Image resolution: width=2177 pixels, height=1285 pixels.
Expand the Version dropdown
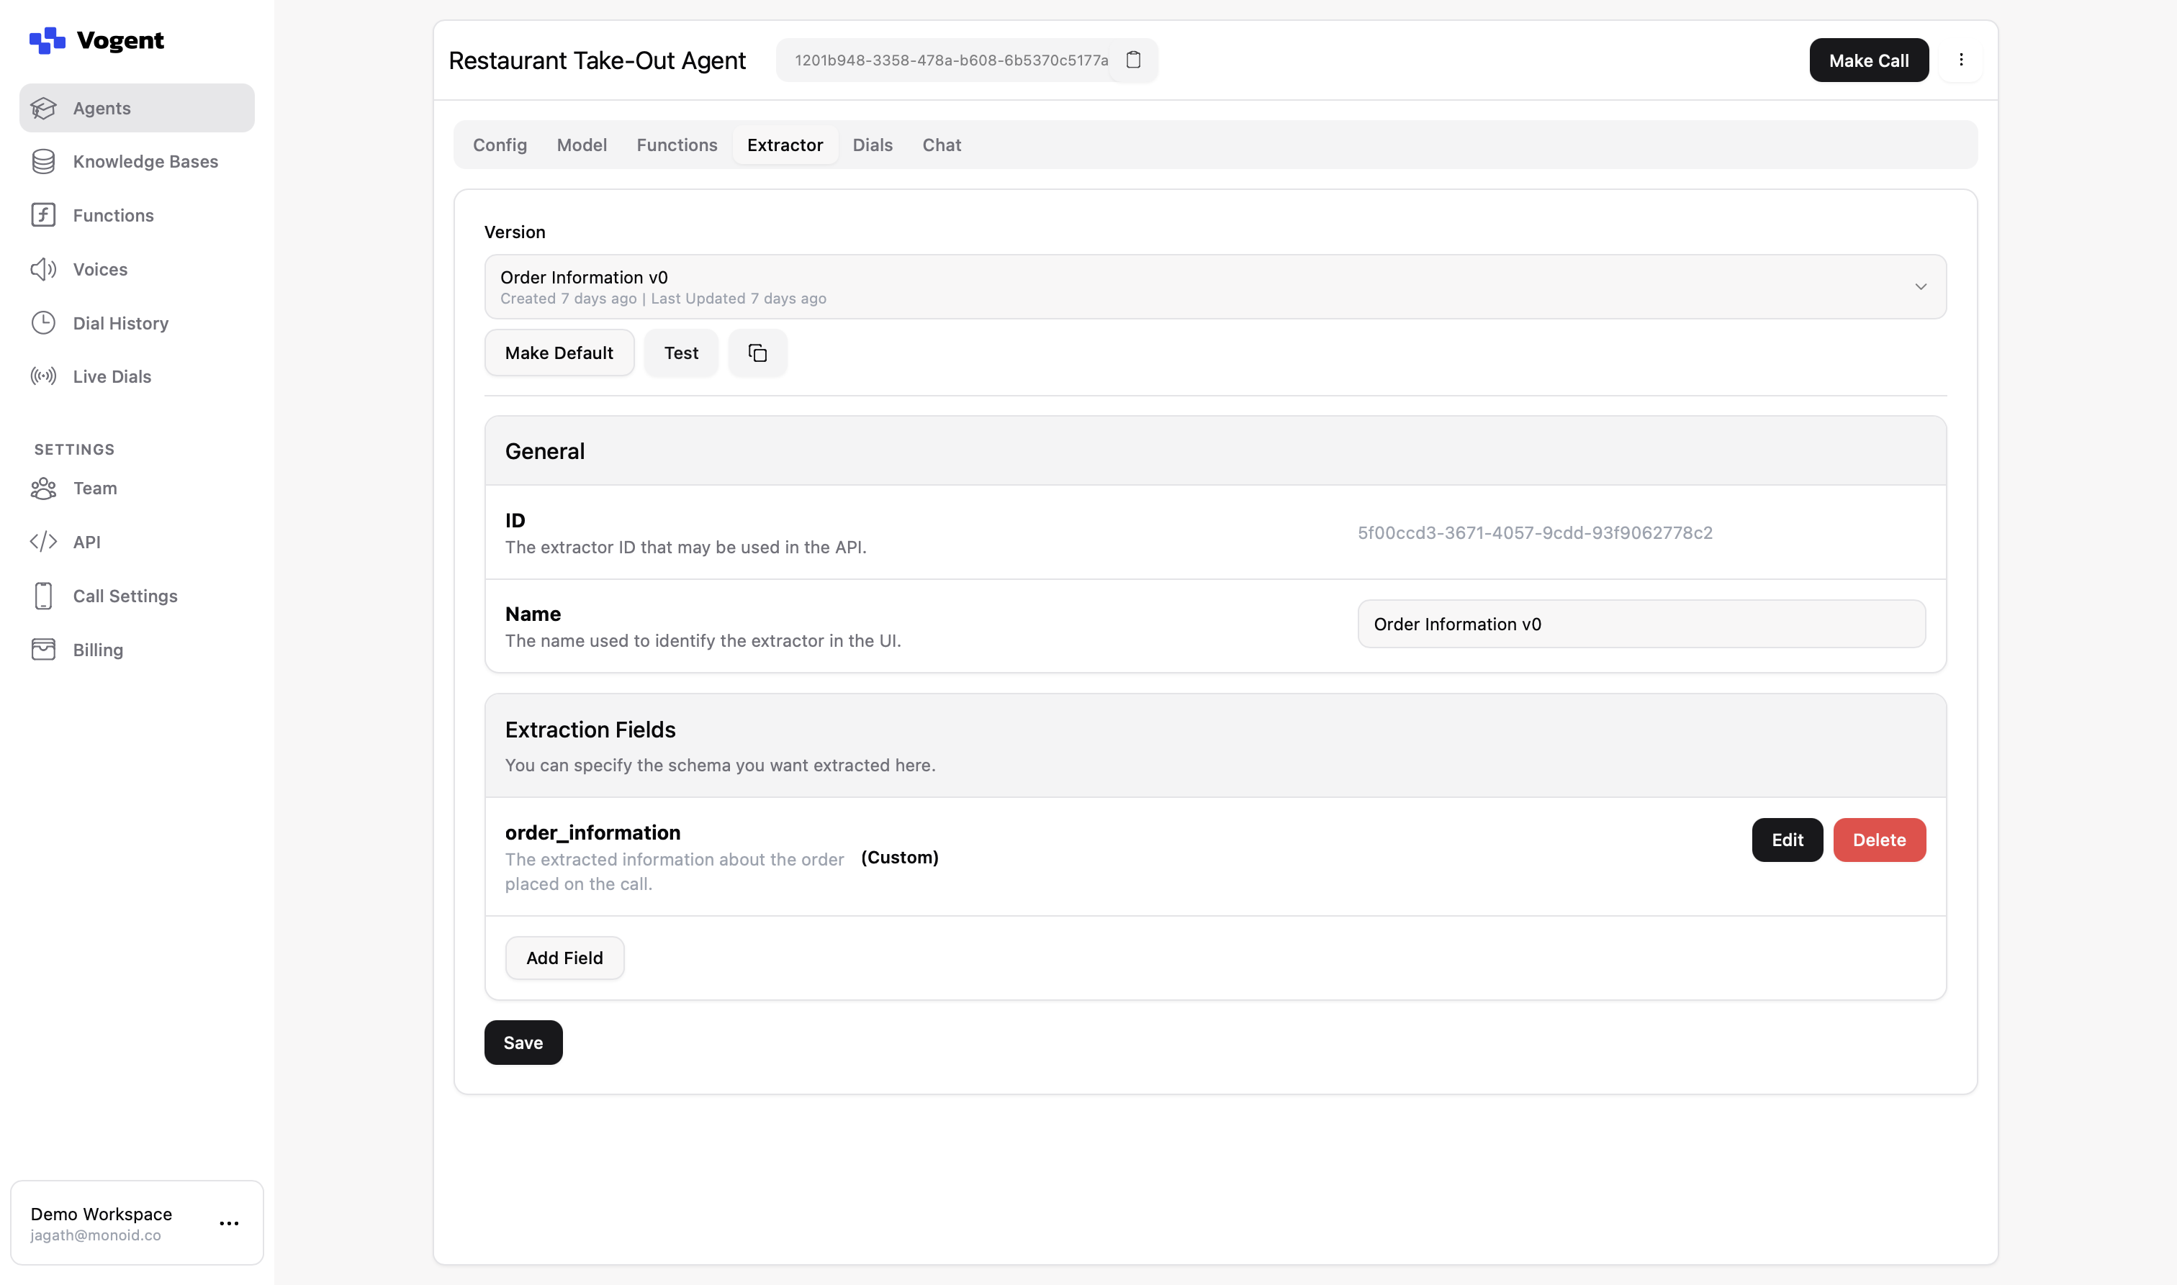(1214, 286)
